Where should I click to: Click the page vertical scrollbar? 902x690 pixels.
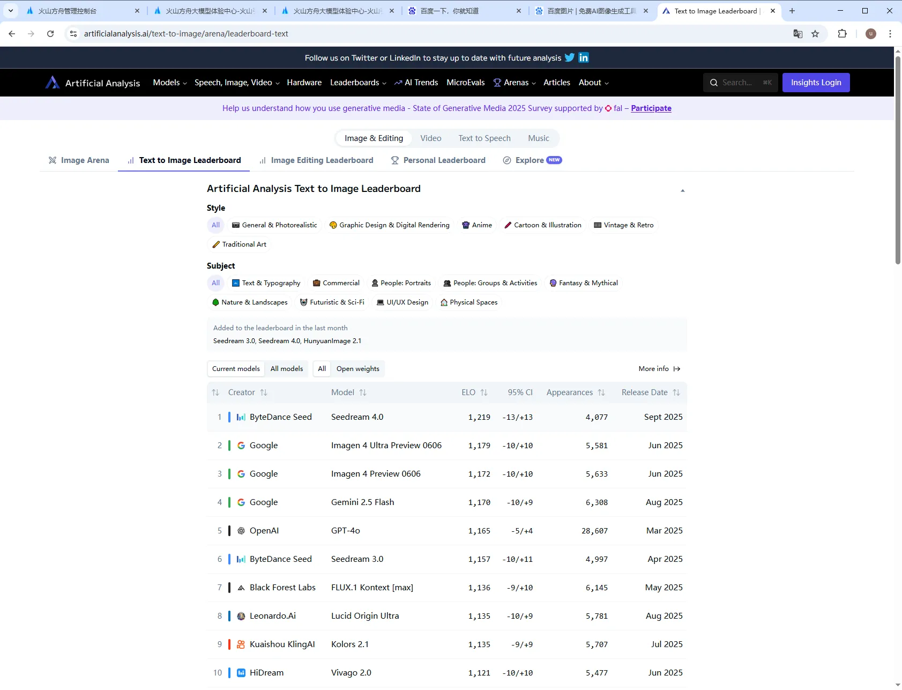click(898, 160)
